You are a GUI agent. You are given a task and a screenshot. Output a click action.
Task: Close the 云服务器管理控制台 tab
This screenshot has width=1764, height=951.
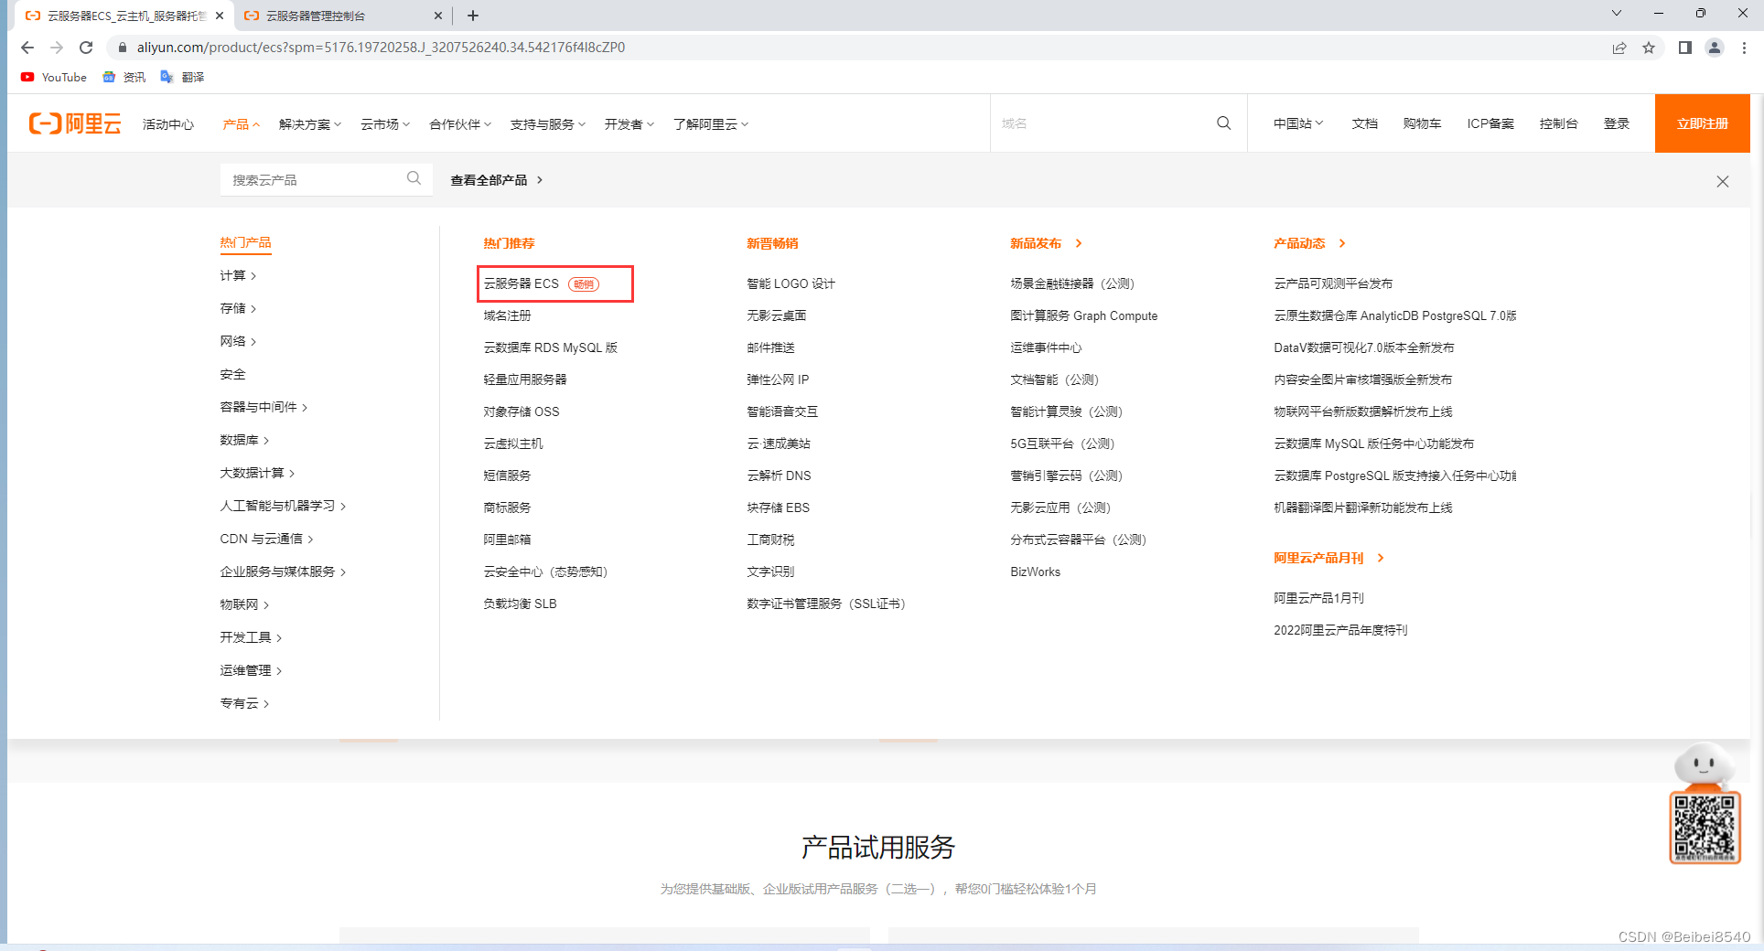pos(438,16)
